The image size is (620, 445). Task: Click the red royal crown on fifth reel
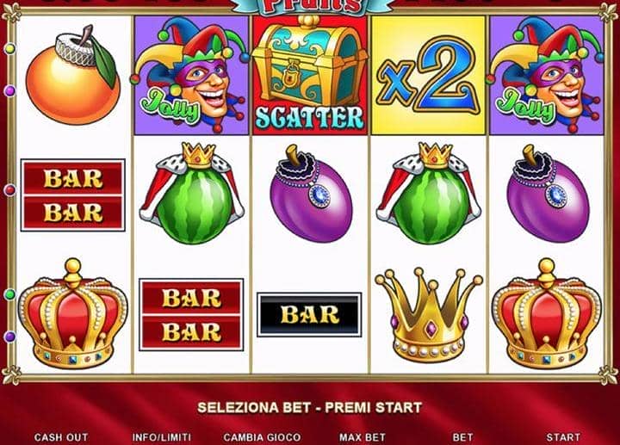pyautogui.click(x=547, y=313)
